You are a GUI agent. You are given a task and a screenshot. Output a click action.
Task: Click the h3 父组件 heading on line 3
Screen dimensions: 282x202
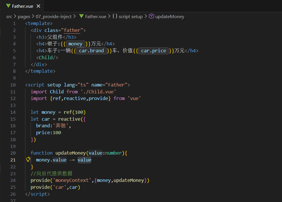coord(56,37)
